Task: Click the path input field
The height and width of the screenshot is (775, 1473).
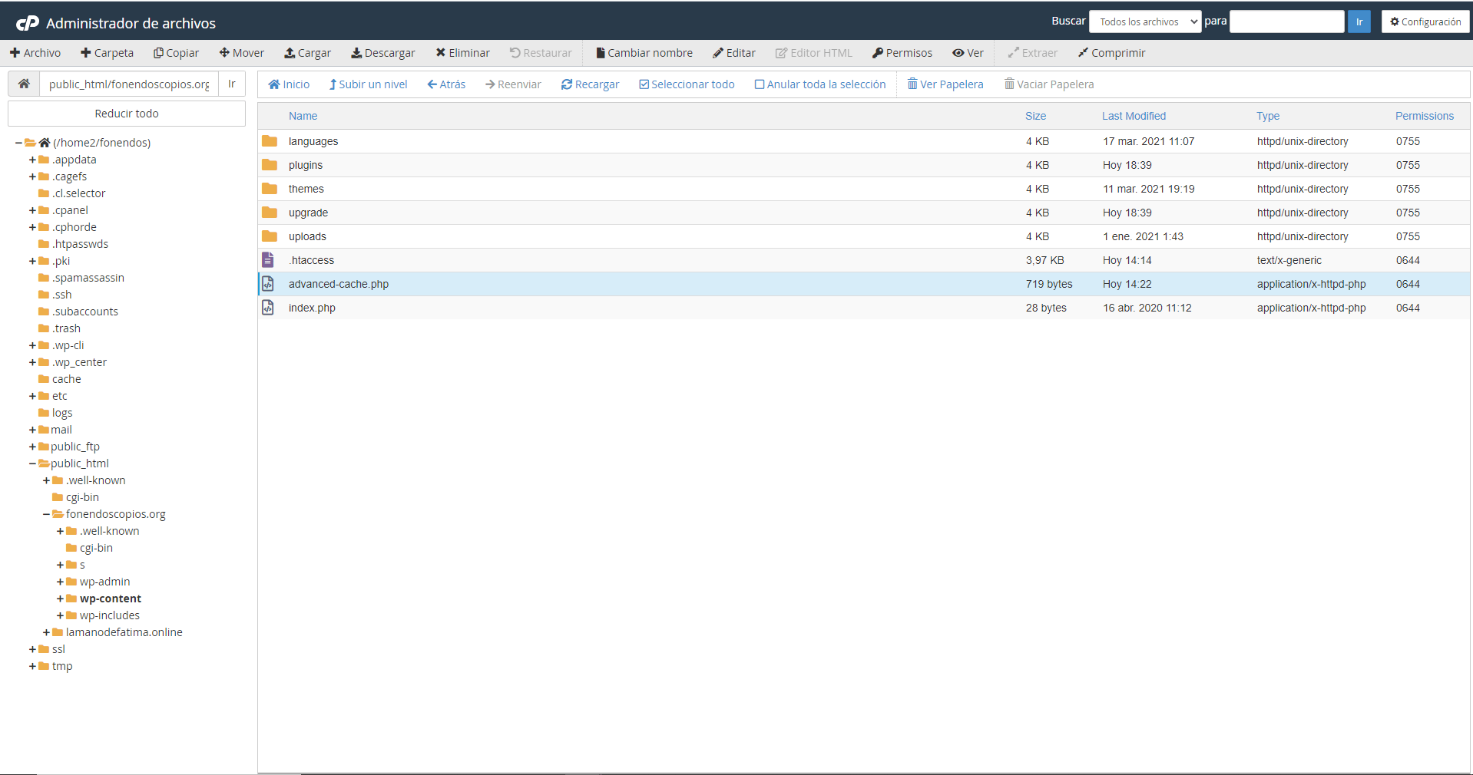Action: tap(129, 84)
